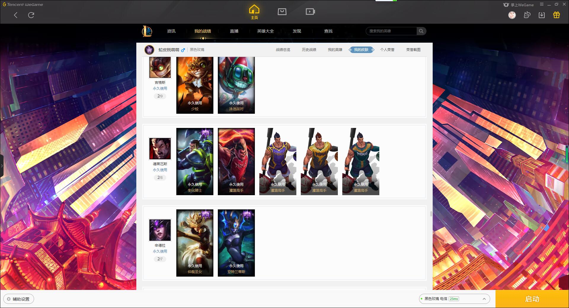
Task: Click the 黑色玫瑰 server label near username
Action: pyautogui.click(x=197, y=50)
